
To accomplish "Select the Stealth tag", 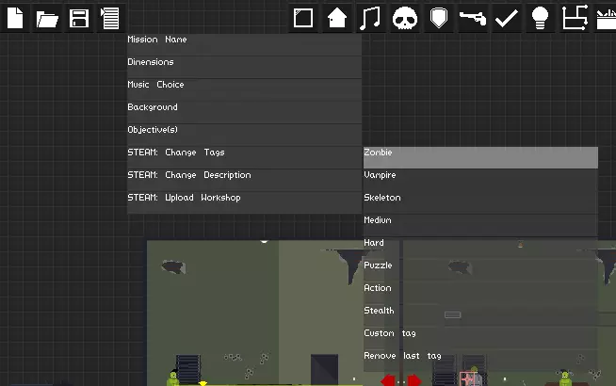I will tap(480, 315).
